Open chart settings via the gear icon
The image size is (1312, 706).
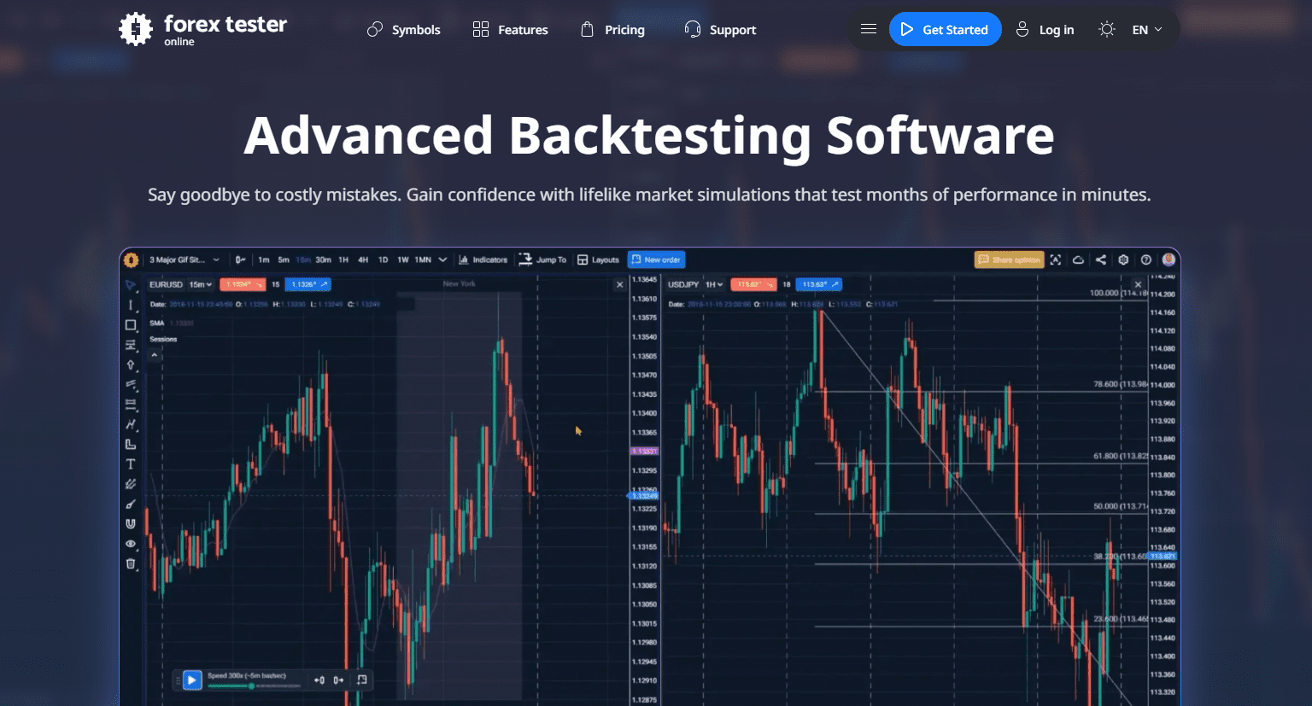tap(1123, 260)
